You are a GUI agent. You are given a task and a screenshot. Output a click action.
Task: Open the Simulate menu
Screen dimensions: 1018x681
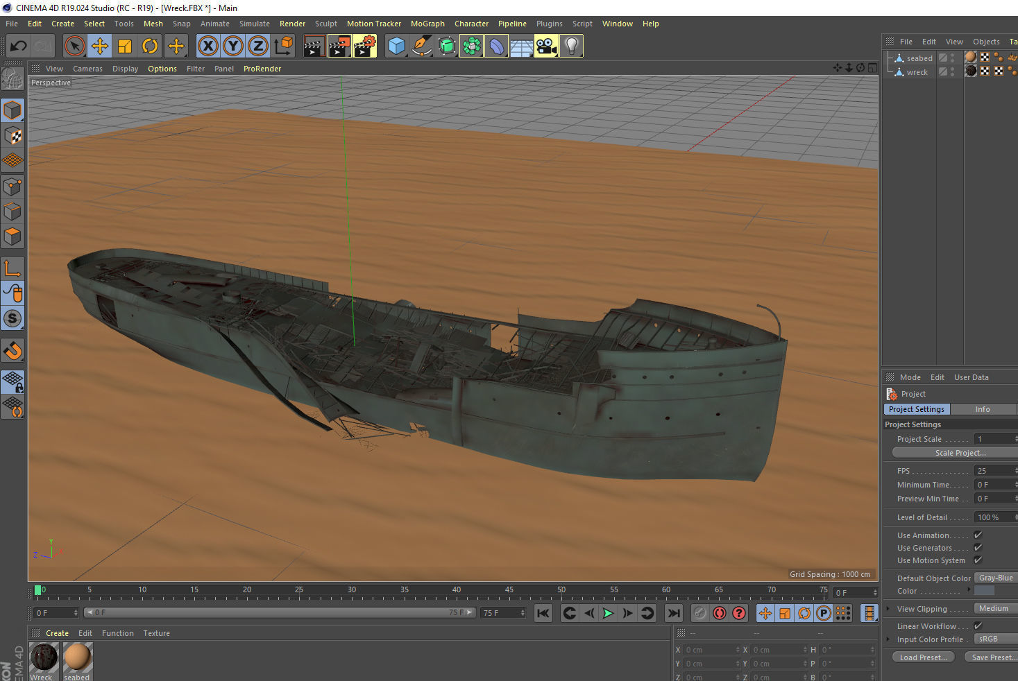255,24
